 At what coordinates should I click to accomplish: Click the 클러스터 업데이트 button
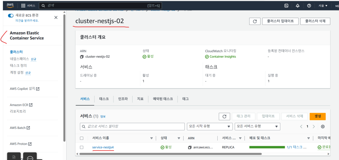pos(280,21)
